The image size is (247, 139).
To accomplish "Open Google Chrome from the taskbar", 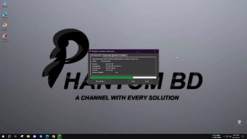I will 54,136.
